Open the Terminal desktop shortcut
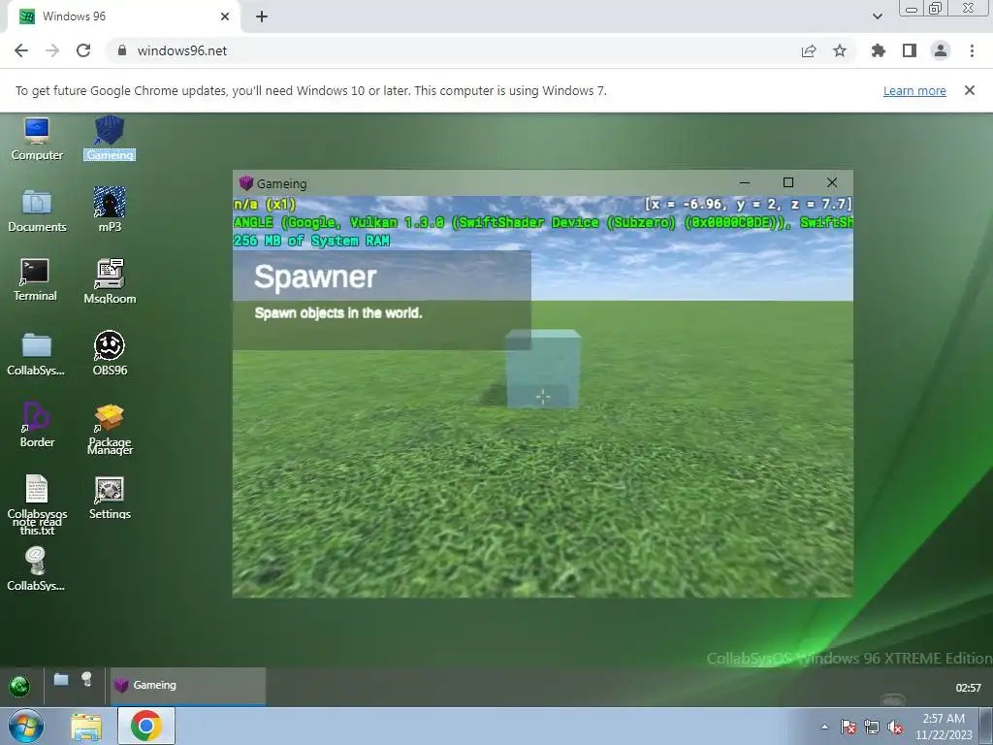 click(x=36, y=280)
